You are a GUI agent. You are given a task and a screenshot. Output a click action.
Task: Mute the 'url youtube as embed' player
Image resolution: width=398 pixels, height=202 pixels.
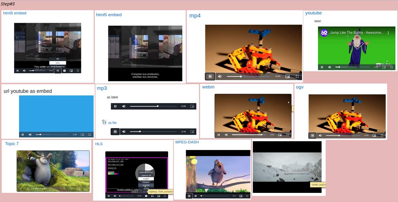[30, 134]
